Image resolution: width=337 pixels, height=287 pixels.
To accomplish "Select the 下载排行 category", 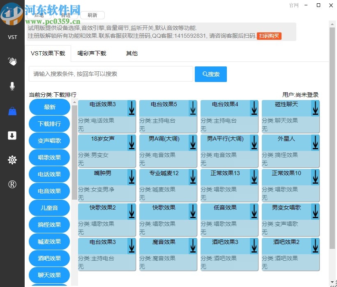I will [49, 124].
